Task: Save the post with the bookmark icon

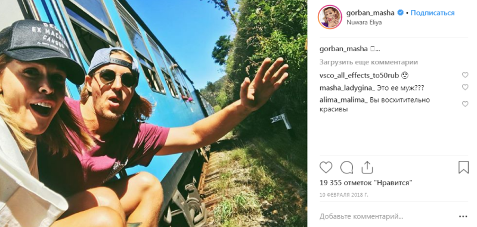Action: tap(463, 167)
